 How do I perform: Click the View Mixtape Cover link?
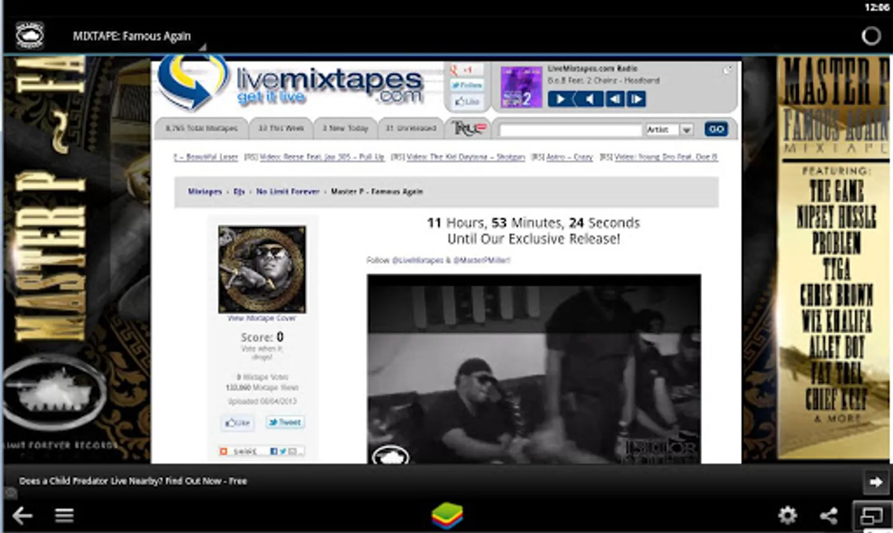click(x=262, y=318)
